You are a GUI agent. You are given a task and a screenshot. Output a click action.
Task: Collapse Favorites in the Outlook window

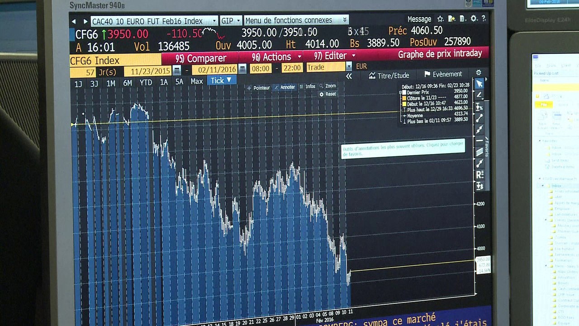(x=540, y=141)
